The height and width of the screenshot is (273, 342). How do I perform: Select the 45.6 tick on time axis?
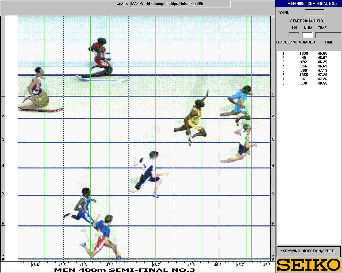(x=267, y=265)
